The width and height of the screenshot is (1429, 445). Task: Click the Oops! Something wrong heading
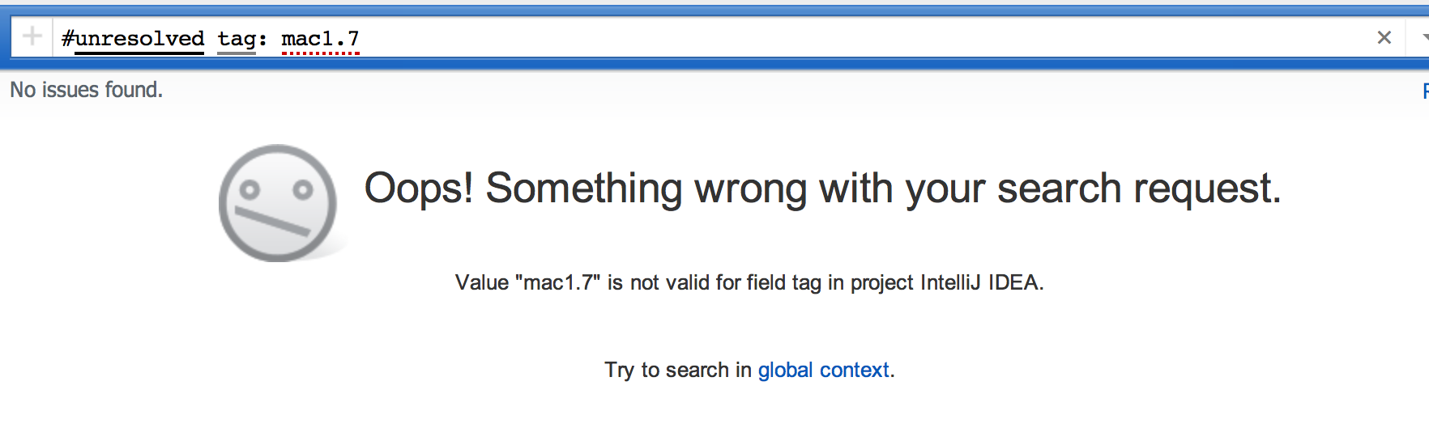coord(822,189)
